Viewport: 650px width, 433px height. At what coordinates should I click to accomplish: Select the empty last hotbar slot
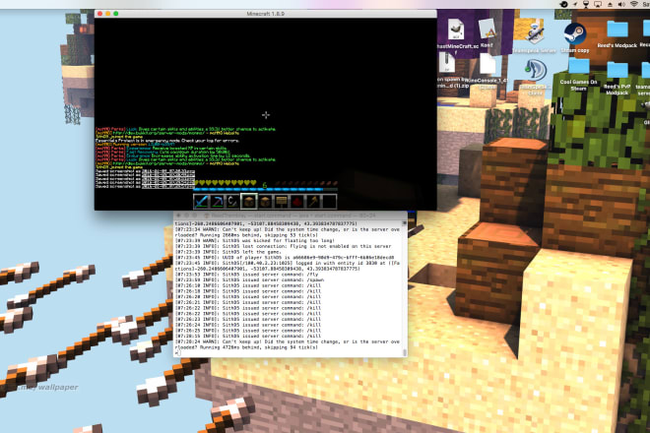(329, 202)
